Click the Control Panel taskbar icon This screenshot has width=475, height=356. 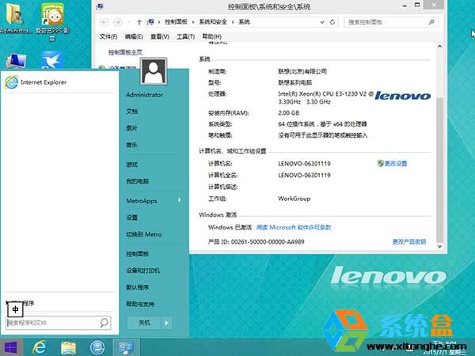tap(124, 347)
